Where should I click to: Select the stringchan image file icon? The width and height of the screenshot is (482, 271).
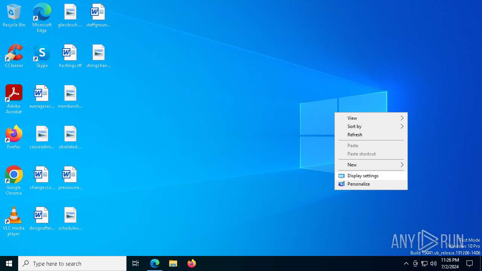(98, 56)
